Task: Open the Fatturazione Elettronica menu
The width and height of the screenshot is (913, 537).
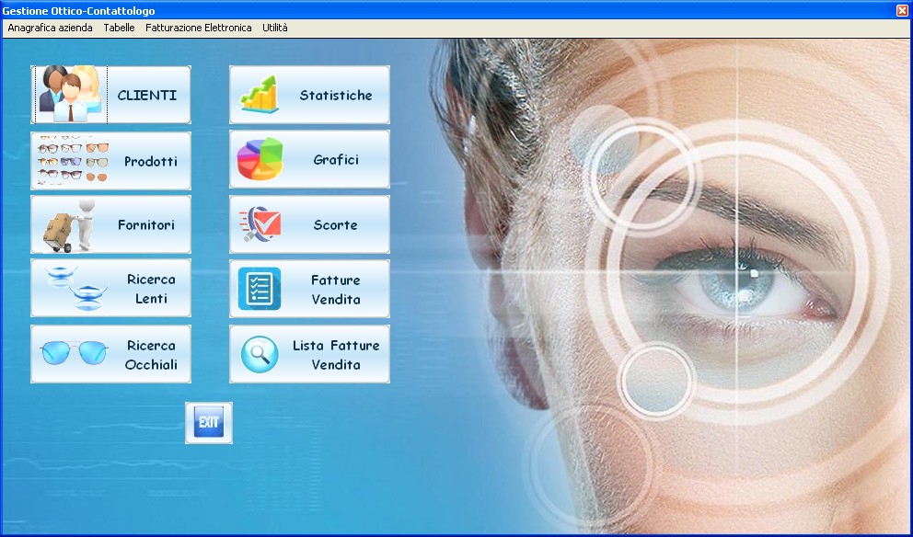Action: pyautogui.click(x=198, y=28)
